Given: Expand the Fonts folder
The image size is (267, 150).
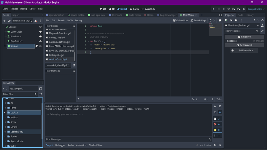Looking at the screenshot, I should 6,108.
